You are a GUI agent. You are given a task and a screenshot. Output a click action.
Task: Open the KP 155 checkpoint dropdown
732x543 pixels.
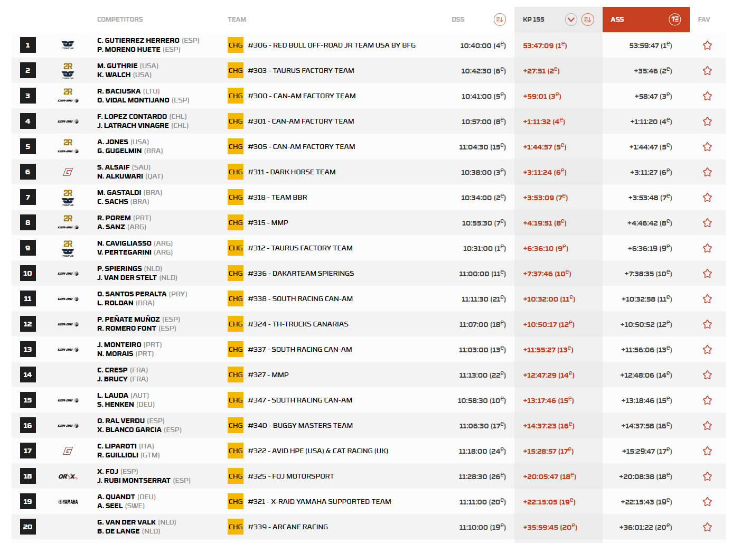point(571,20)
